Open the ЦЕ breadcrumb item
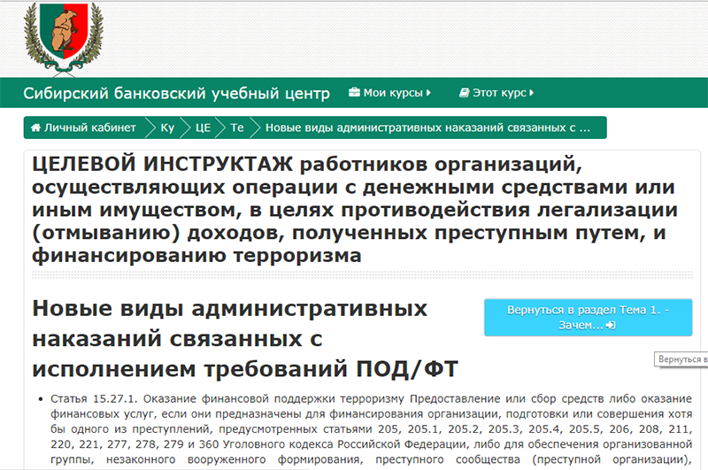This screenshot has height=470, width=708. (203, 127)
